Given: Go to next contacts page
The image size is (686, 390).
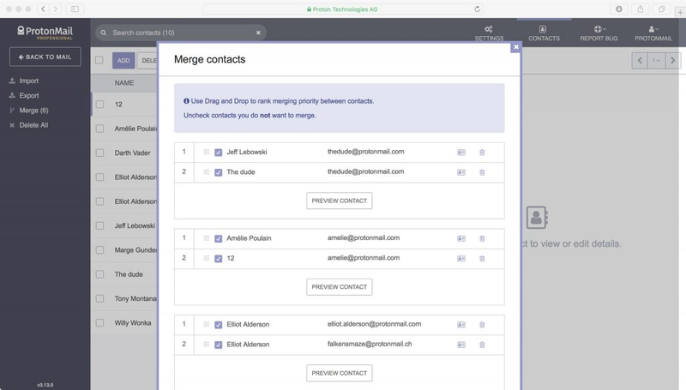Looking at the screenshot, I should 673,60.
